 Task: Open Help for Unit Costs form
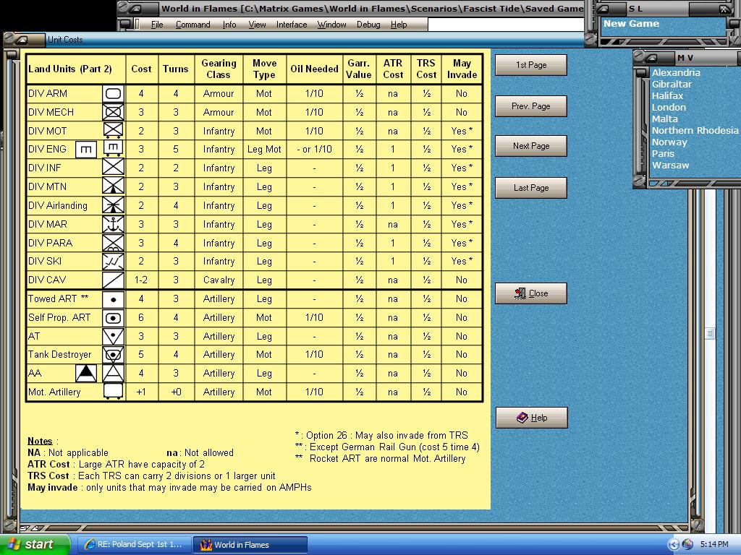pyautogui.click(x=532, y=418)
